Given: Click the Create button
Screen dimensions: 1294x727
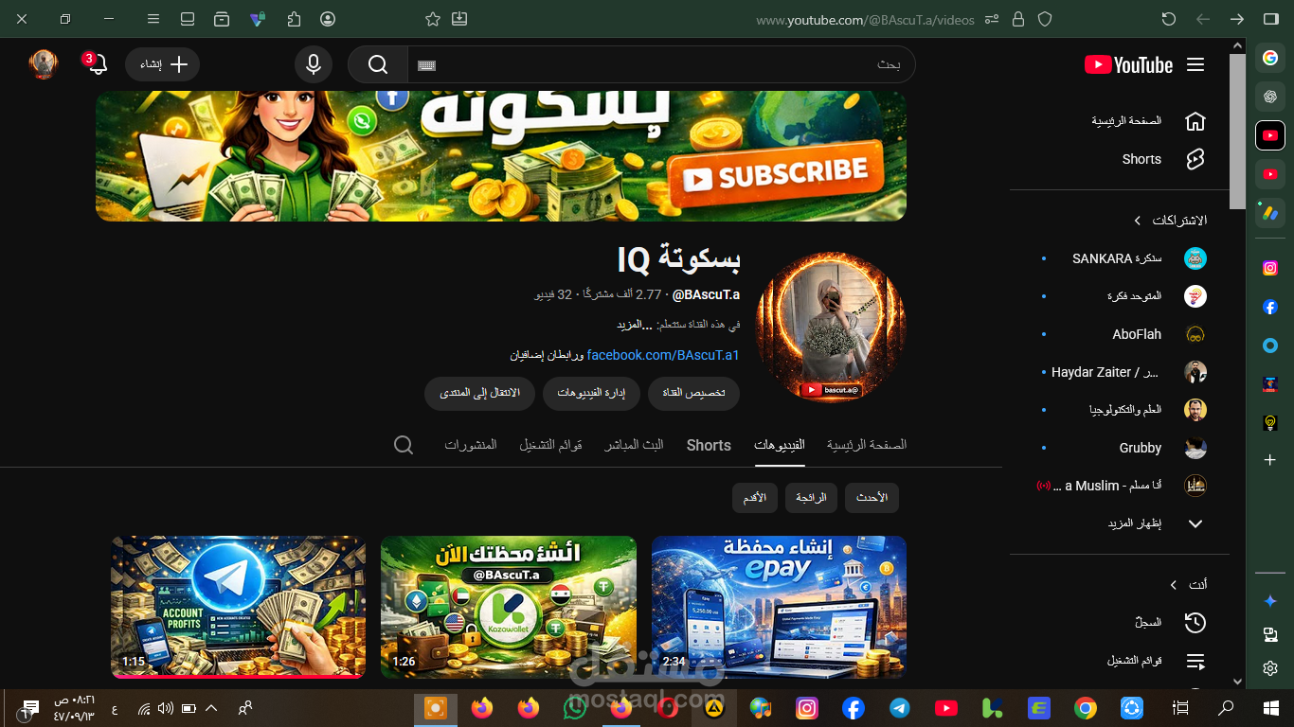Looking at the screenshot, I should point(163,64).
